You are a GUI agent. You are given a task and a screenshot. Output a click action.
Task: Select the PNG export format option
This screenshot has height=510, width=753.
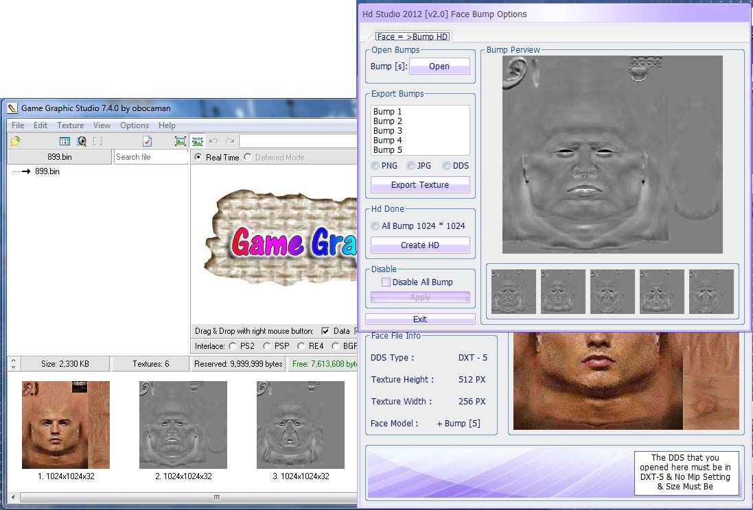coord(375,166)
